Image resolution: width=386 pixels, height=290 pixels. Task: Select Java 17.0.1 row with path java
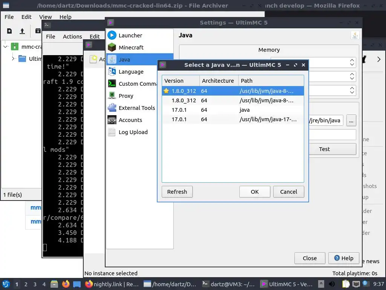tap(233, 110)
